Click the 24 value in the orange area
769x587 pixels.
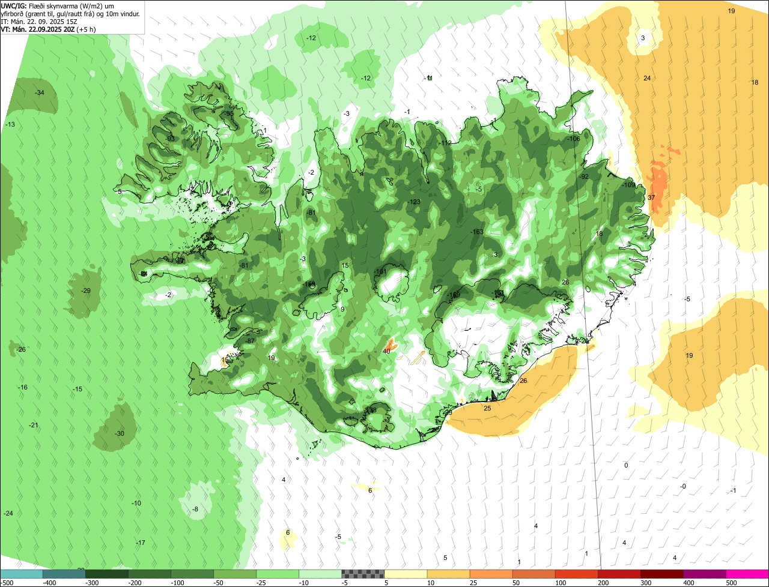pyautogui.click(x=647, y=78)
